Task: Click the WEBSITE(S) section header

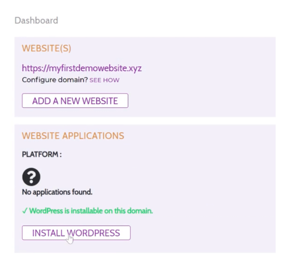Action: click(46, 48)
